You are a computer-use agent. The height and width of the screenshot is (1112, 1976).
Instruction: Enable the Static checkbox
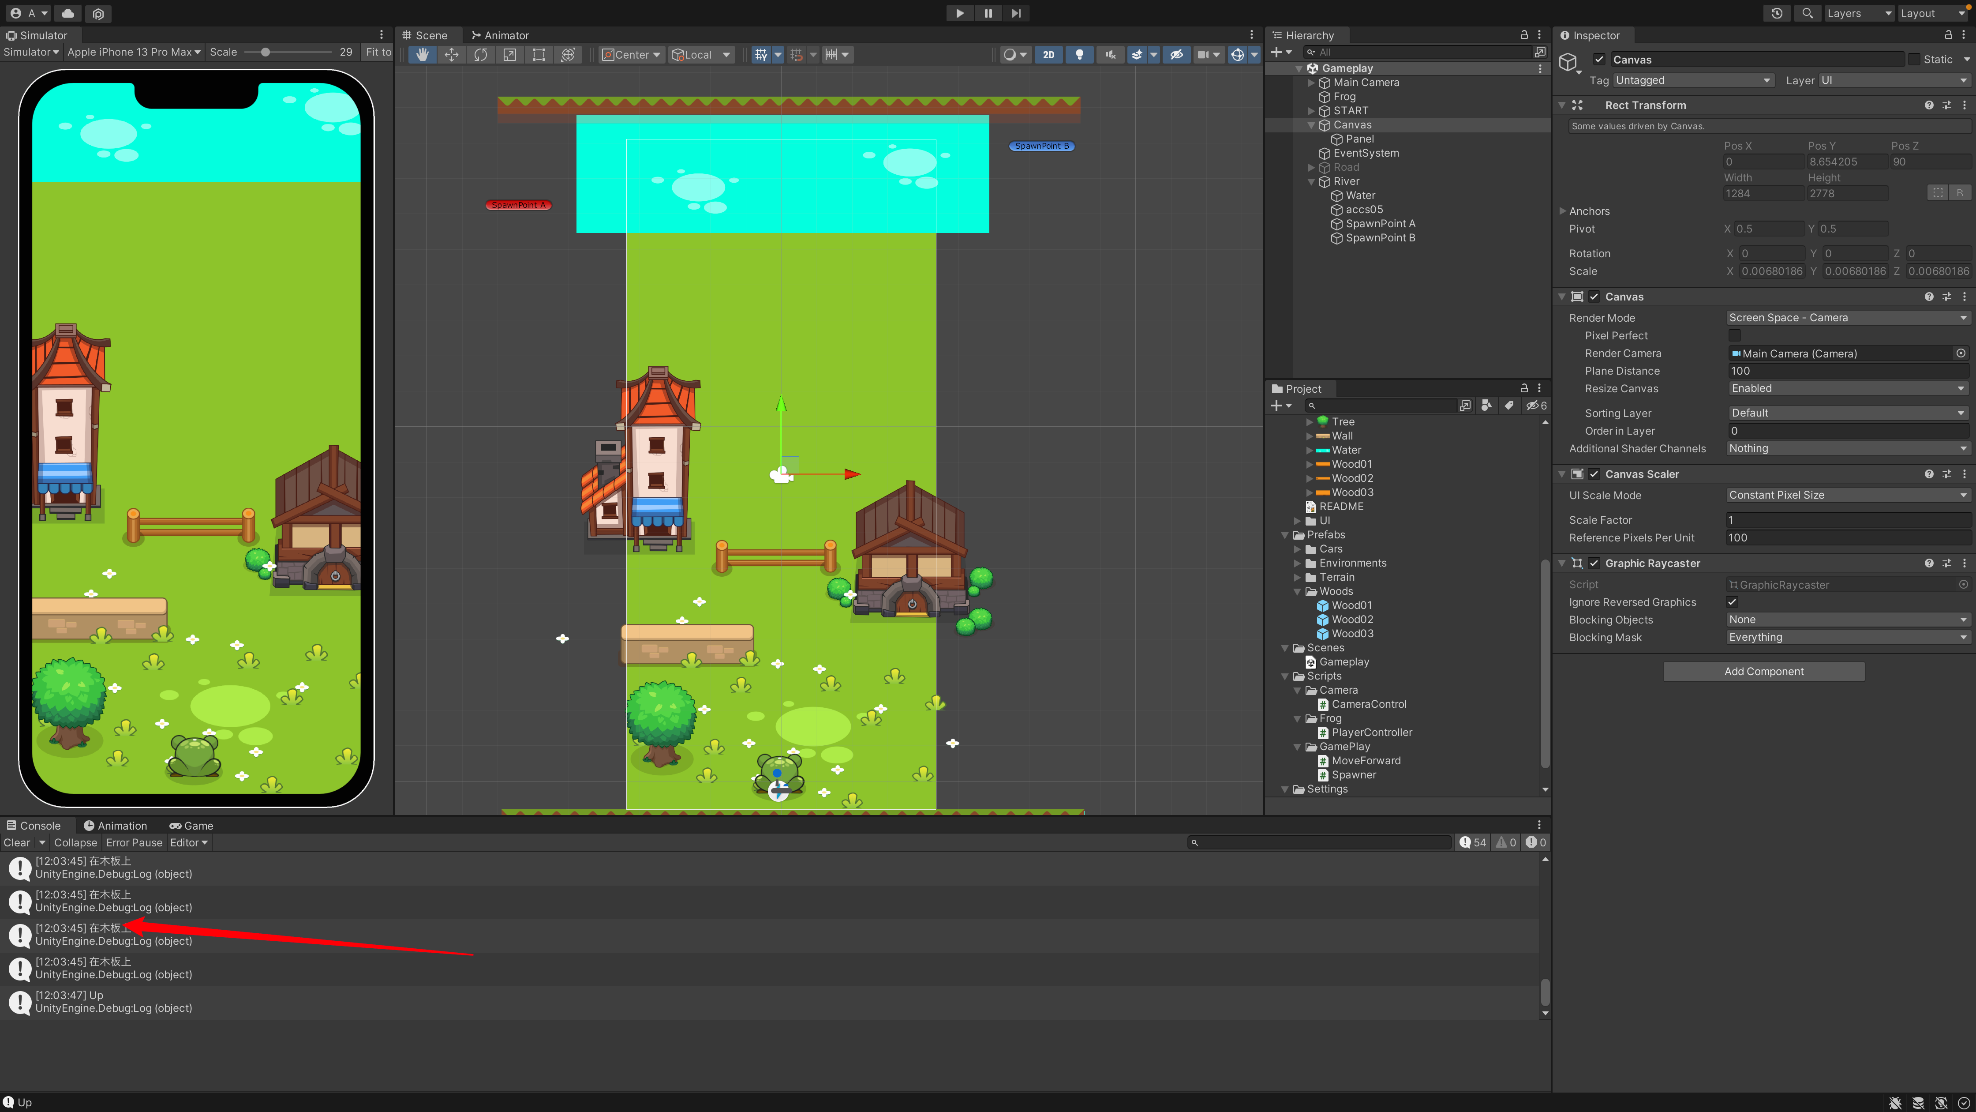click(1915, 60)
